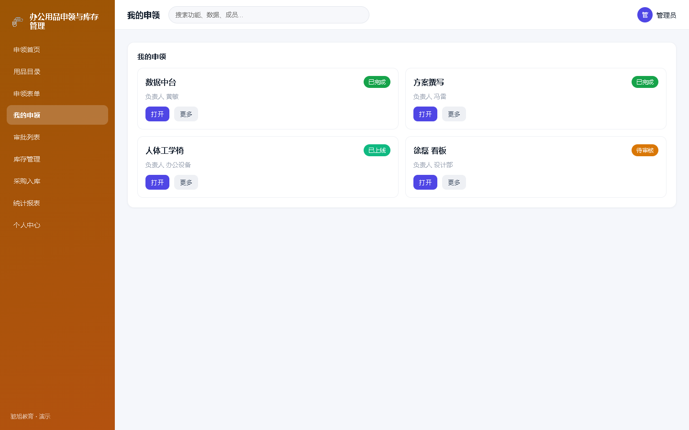Click the 已完成 badge on 方案撰写
Screen dimensions: 689x430
pos(645,82)
